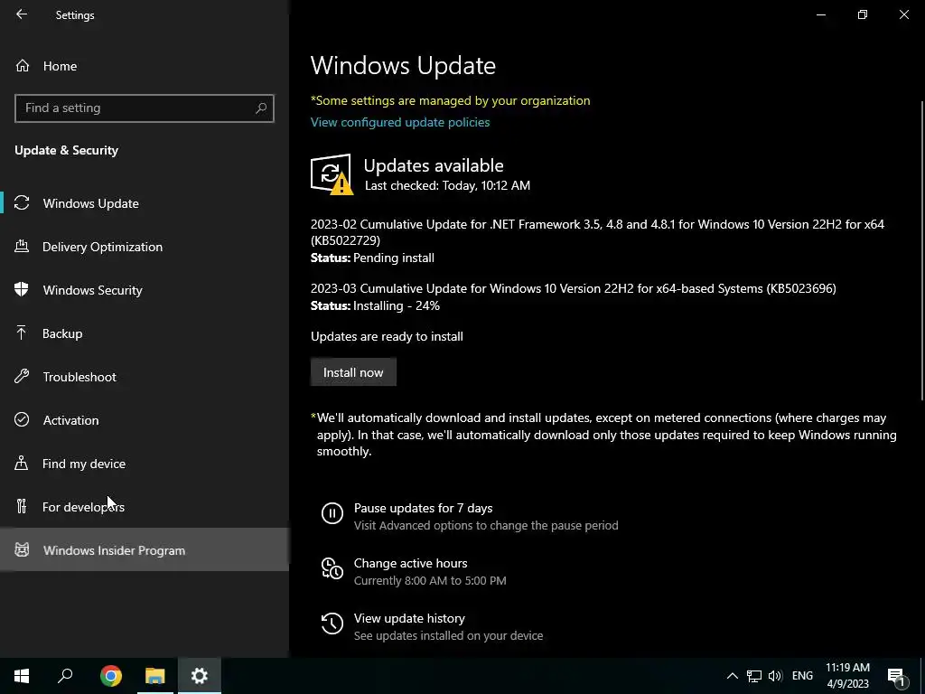This screenshot has height=694, width=925.
Task: Click the volume speaker tray icon
Action: (x=775, y=676)
